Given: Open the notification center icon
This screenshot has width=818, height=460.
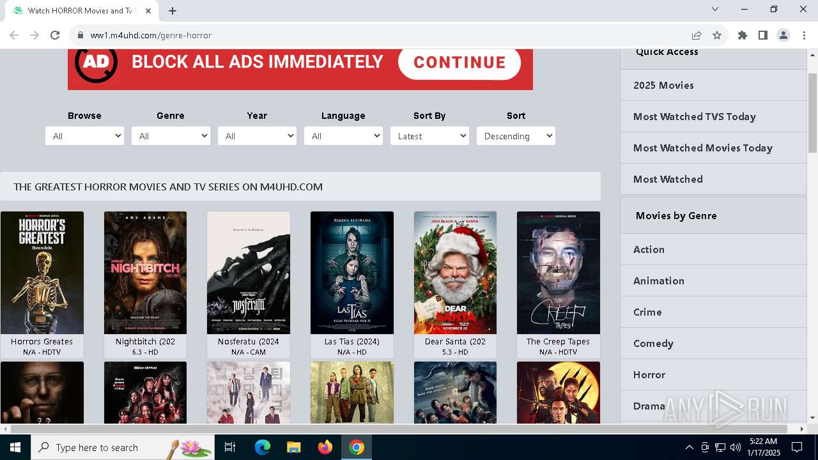Looking at the screenshot, I should coord(797,447).
